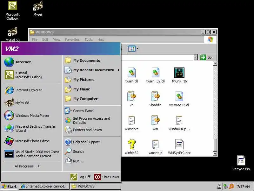
Task: Select vb file in WINDOWS window
Action: click(x=131, y=99)
